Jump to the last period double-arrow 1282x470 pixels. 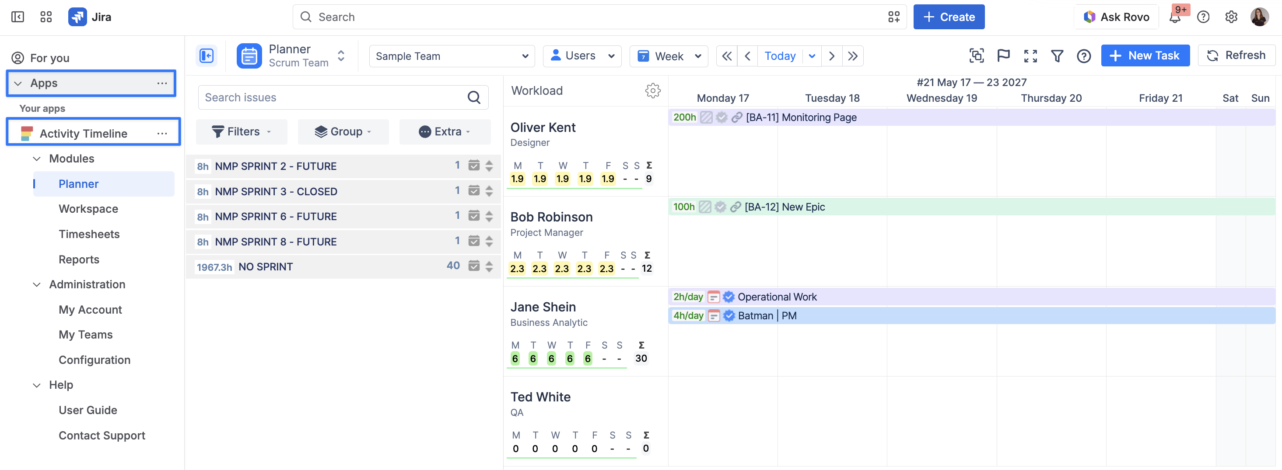(853, 55)
